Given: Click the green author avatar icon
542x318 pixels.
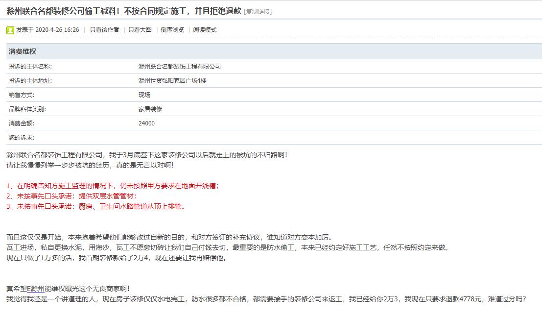Looking at the screenshot, I should click(10, 30).
